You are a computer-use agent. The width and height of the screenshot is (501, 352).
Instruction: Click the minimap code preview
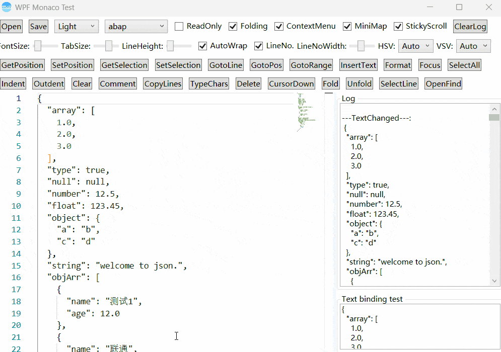305,111
